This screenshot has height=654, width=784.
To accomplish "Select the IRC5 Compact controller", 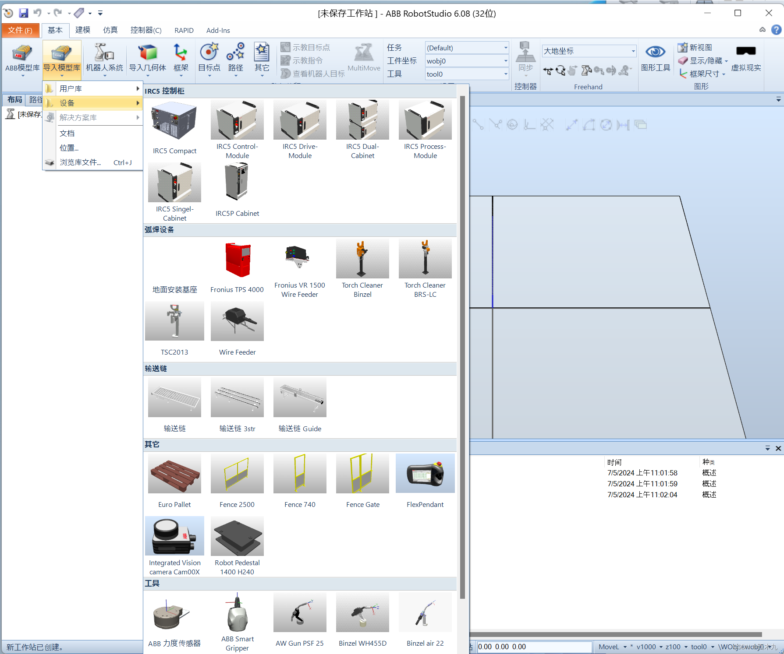I will (174, 128).
